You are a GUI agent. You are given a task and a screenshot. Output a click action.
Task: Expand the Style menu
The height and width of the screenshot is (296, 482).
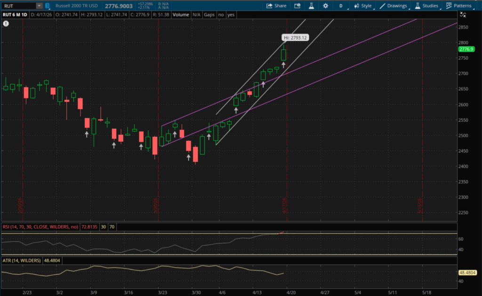point(362,6)
